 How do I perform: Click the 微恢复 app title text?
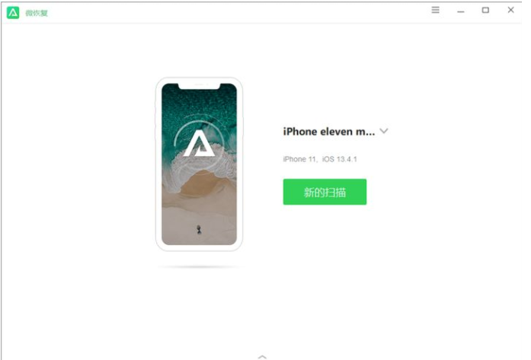point(37,13)
